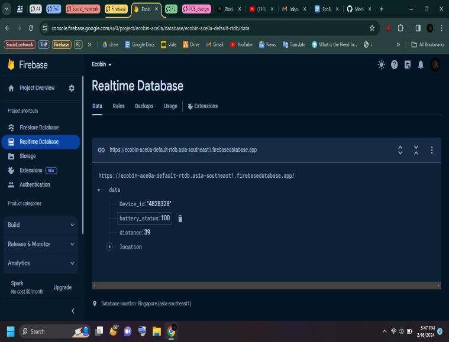Viewport: 449px width, 342px height.
Task: Click the Chrome taskbar icon
Action: coord(171,331)
